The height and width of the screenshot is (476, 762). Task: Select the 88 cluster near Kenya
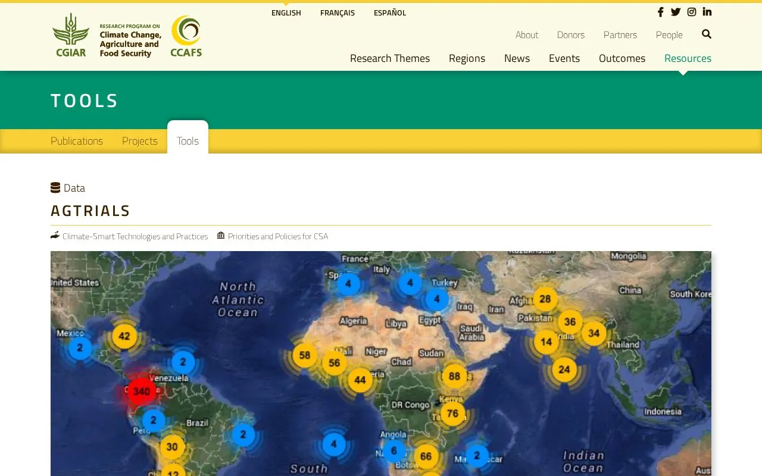(455, 376)
